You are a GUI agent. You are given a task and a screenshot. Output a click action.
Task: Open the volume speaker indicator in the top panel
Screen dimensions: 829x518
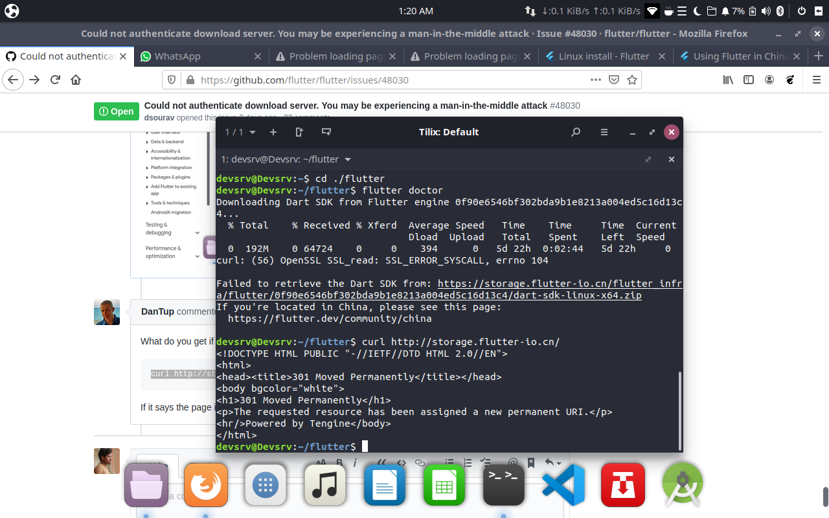(766, 11)
